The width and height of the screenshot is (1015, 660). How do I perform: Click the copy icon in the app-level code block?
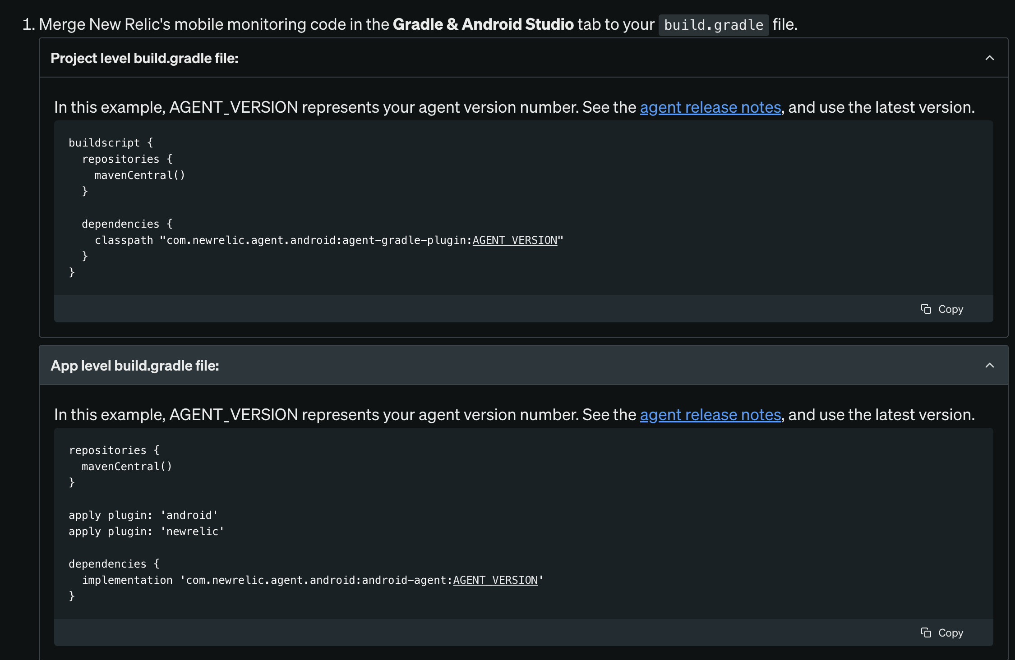[x=926, y=632]
